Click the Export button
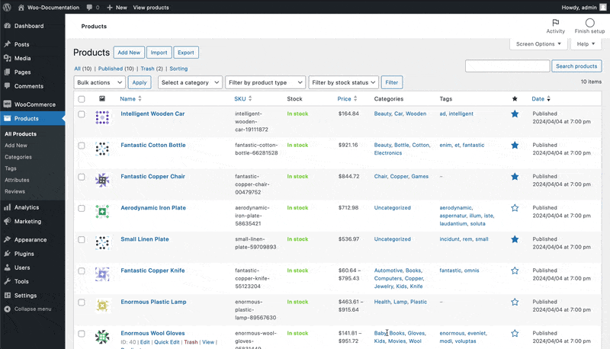Screen dimensions: 610x349 [x=186, y=53]
